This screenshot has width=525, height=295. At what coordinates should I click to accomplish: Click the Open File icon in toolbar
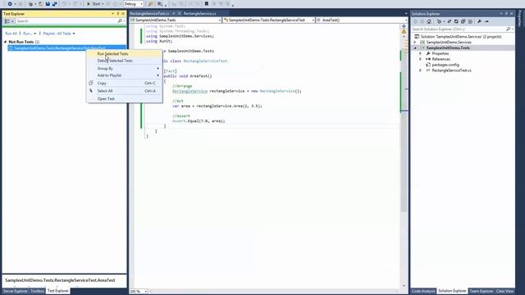point(41,4)
